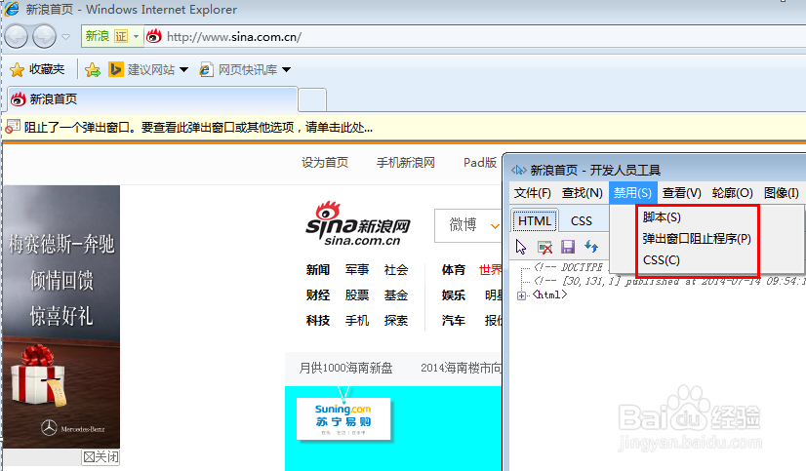The height and width of the screenshot is (471, 806).
Task: Open the 手机 channel link
Action: 357,321
